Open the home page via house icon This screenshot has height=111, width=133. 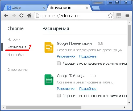29,16
